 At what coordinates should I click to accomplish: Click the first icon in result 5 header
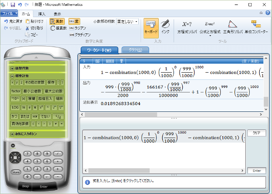tap(97, 61)
